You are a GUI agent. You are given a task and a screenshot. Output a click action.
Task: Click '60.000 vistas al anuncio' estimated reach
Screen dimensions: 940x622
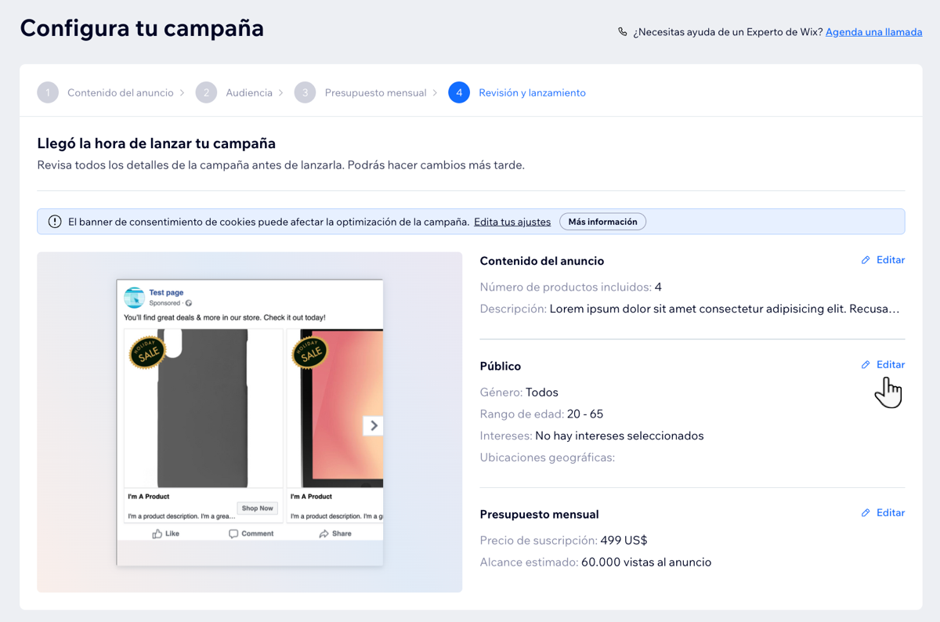click(646, 562)
